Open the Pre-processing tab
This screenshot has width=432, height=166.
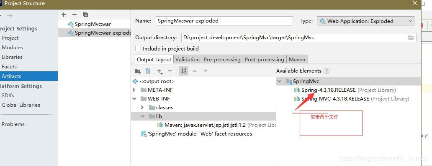222,60
